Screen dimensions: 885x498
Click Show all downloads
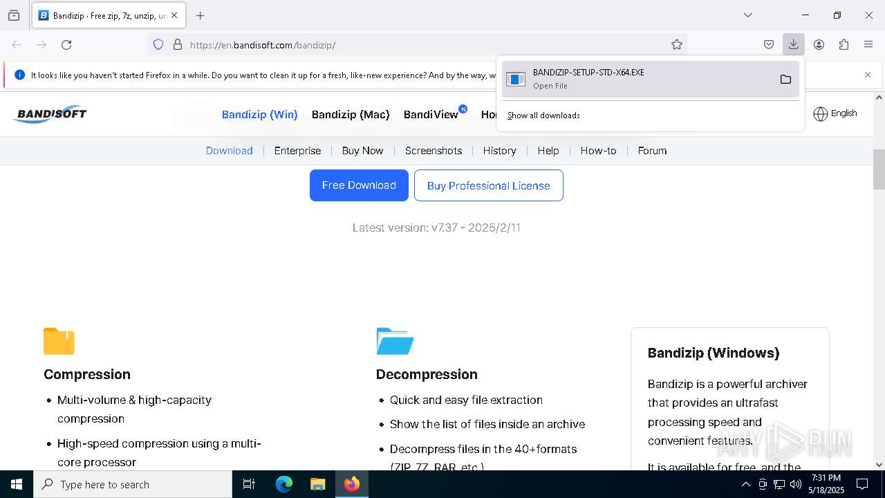pyautogui.click(x=543, y=116)
